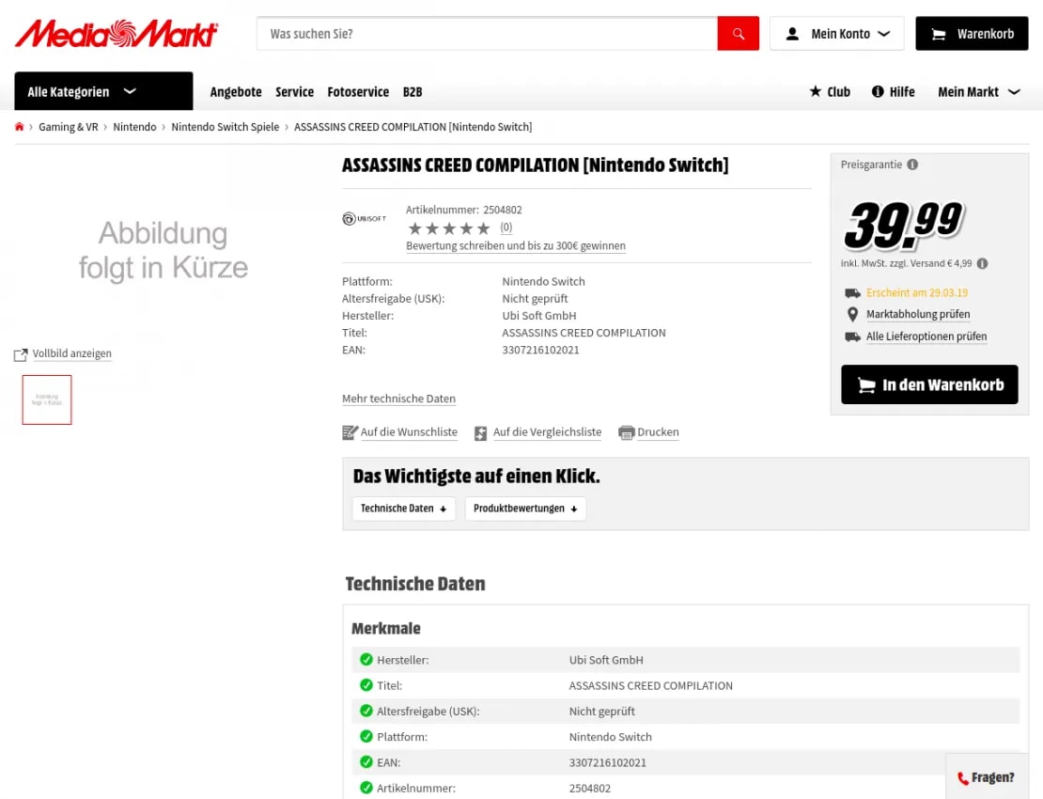Add the game with In den Warenkorb

click(x=929, y=384)
